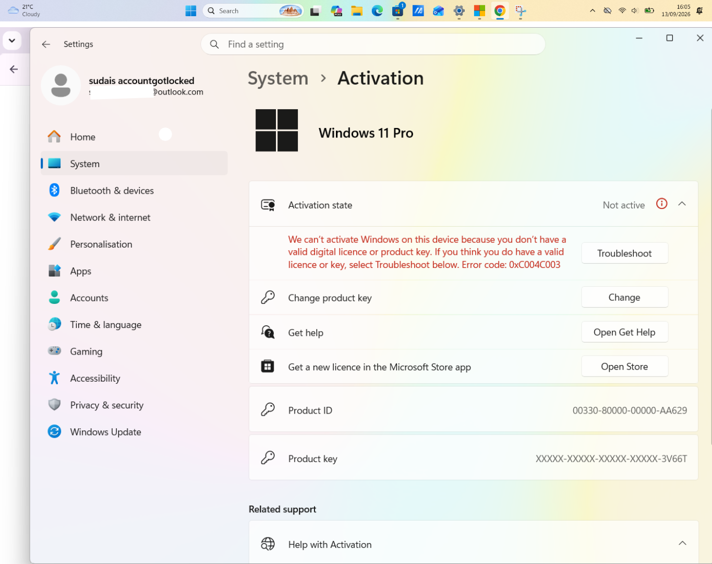
Task: Click the taskbar Search box
Action: tap(253, 11)
